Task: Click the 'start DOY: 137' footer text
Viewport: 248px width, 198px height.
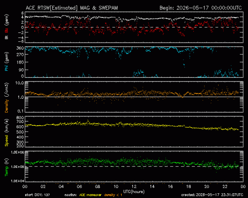Action: pos(37,195)
